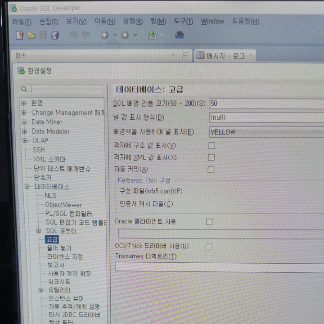This screenshot has height=324, width=324.
Task: Select 사용자 정의 확장 in the tree
Action: [69, 274]
